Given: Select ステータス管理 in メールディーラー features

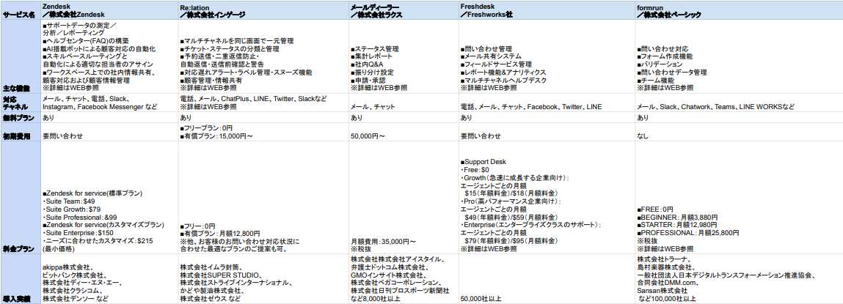Looking at the screenshot, I should click(375, 49).
